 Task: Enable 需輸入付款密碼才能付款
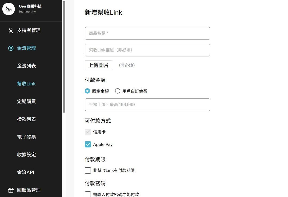coord(88,194)
